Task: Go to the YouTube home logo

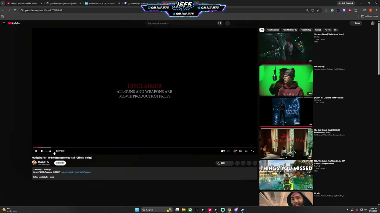Action: pos(14,23)
